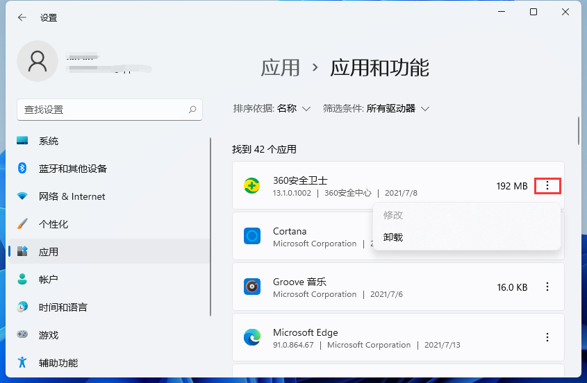
Task: Open more options for 360安全卫士
Action: 547,185
